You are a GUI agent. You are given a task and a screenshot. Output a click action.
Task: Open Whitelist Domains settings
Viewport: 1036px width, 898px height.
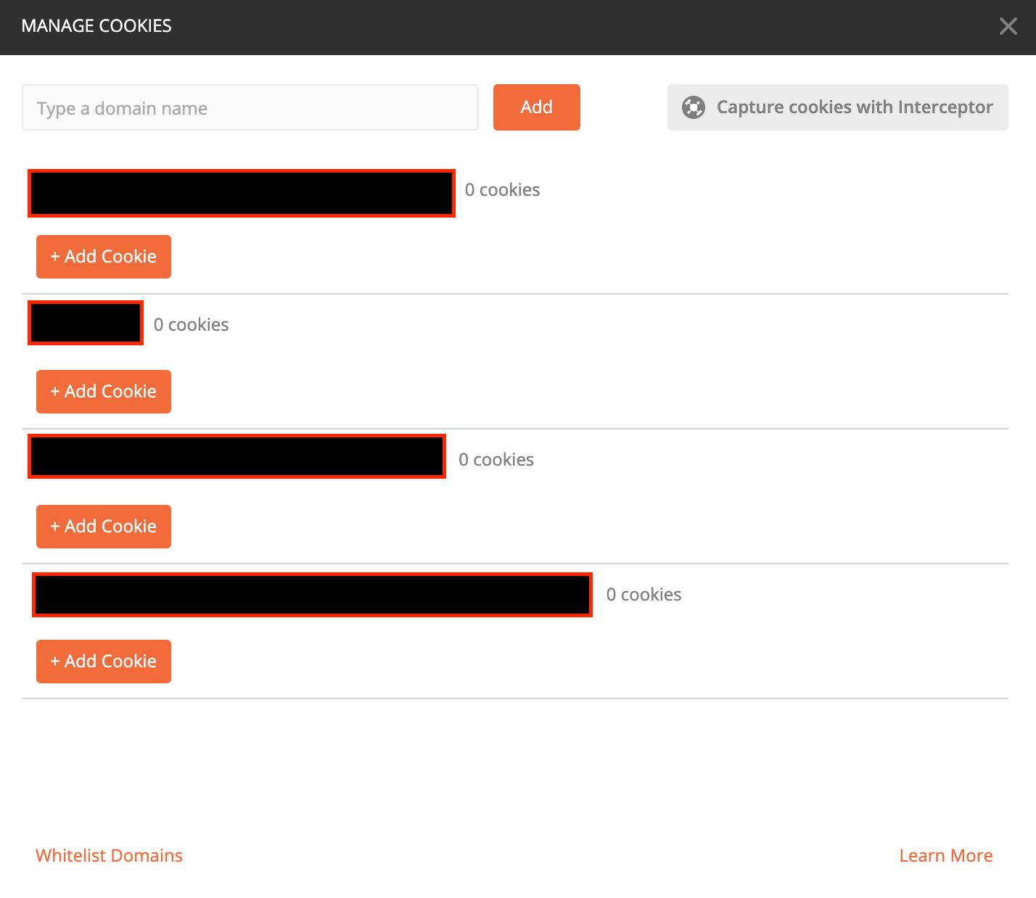[109, 855]
